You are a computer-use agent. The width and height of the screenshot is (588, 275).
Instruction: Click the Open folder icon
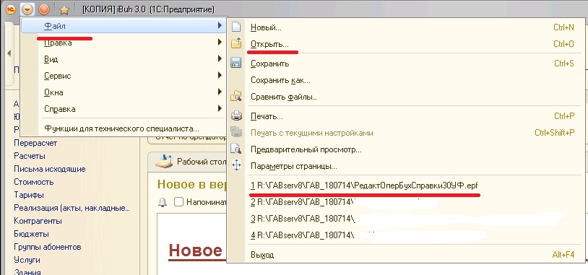tap(236, 44)
